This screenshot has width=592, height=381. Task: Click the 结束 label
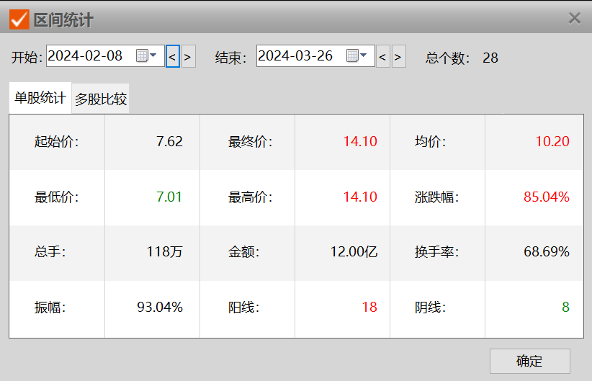point(231,58)
